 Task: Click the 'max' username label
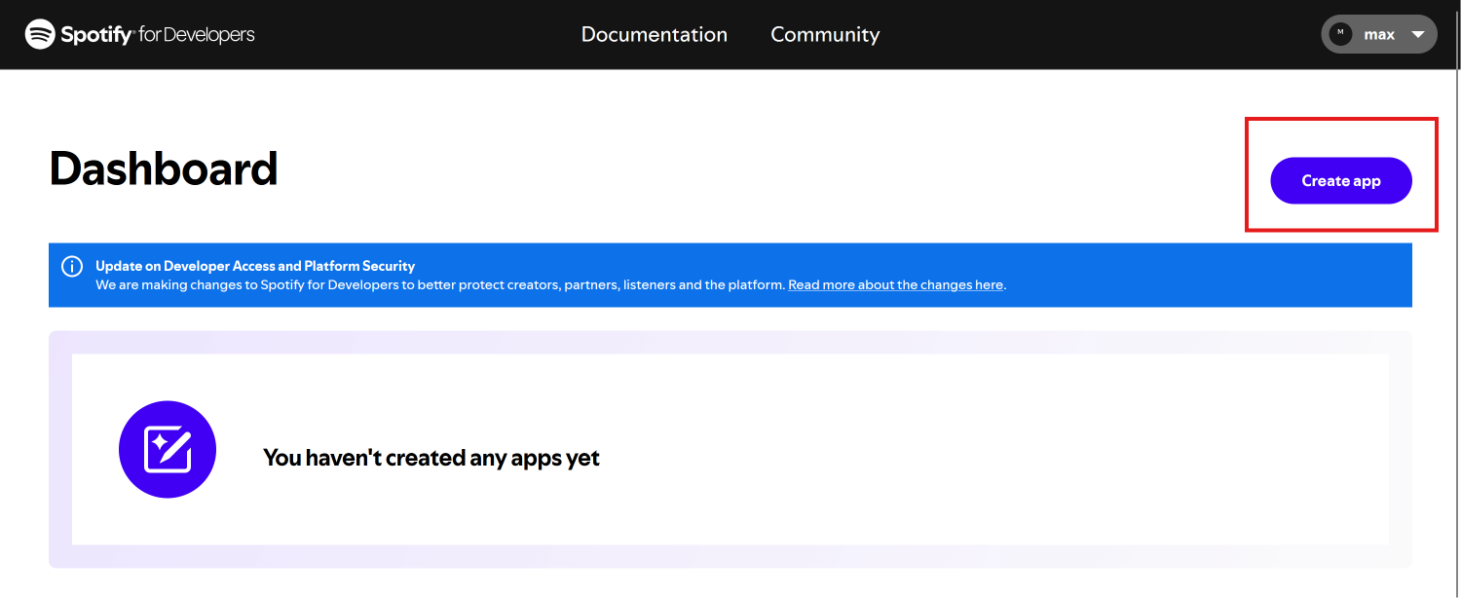(x=1379, y=34)
